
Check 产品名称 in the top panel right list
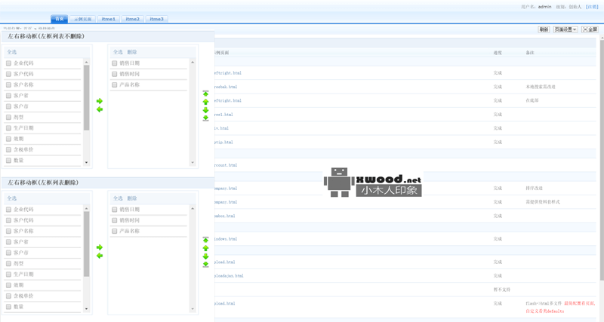point(115,84)
